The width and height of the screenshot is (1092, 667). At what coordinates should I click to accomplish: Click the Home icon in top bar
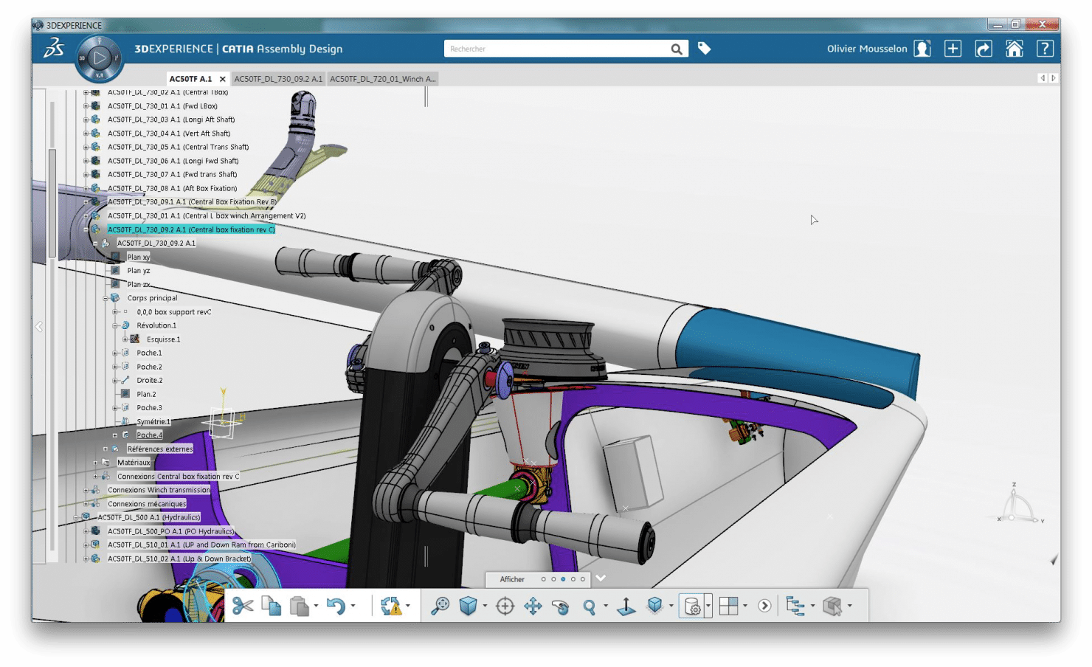click(x=1014, y=49)
